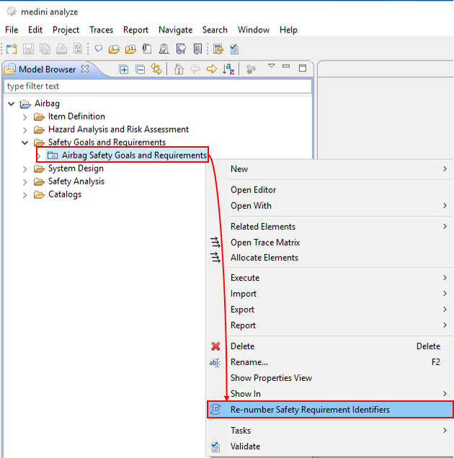Click the stamp document toolbar icon
This screenshot has width=454, height=458.
click(x=164, y=49)
